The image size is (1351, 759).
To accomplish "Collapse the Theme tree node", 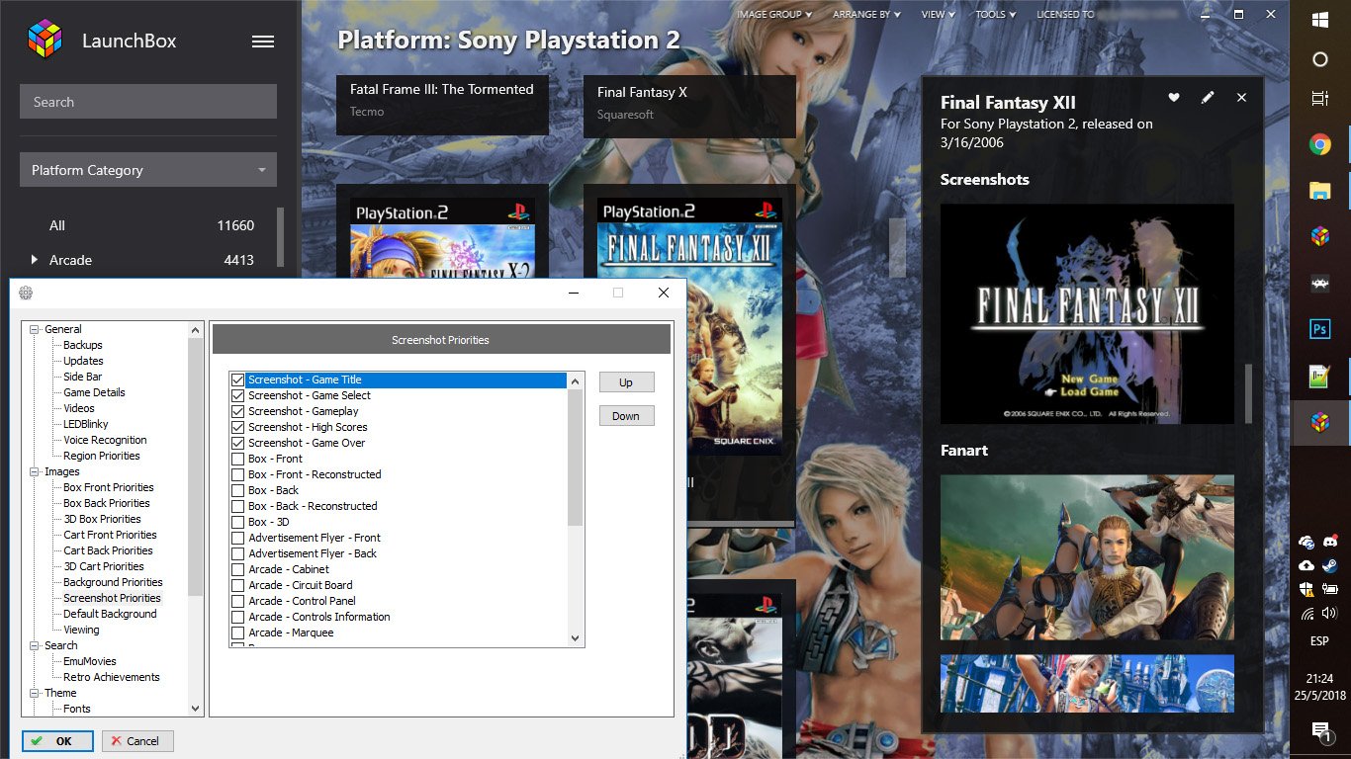I will pyautogui.click(x=33, y=693).
